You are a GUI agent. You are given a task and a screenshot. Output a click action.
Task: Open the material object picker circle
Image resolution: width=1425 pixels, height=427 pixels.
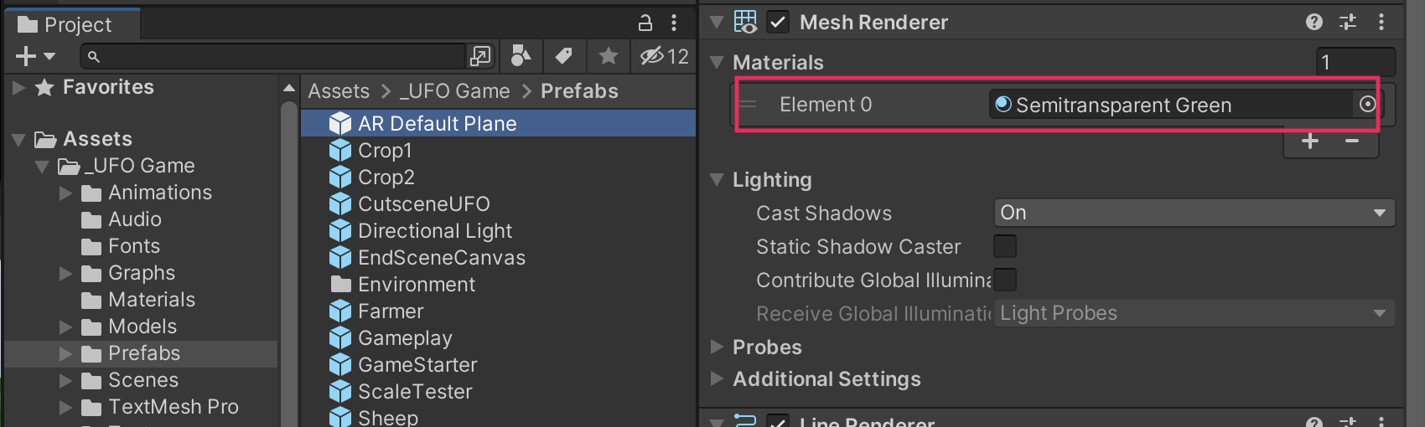[1367, 105]
